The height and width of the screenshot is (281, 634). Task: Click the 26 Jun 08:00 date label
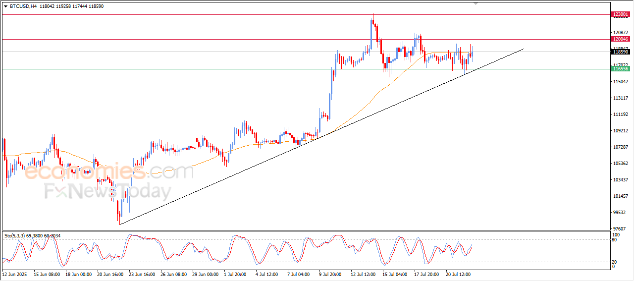(x=174, y=274)
